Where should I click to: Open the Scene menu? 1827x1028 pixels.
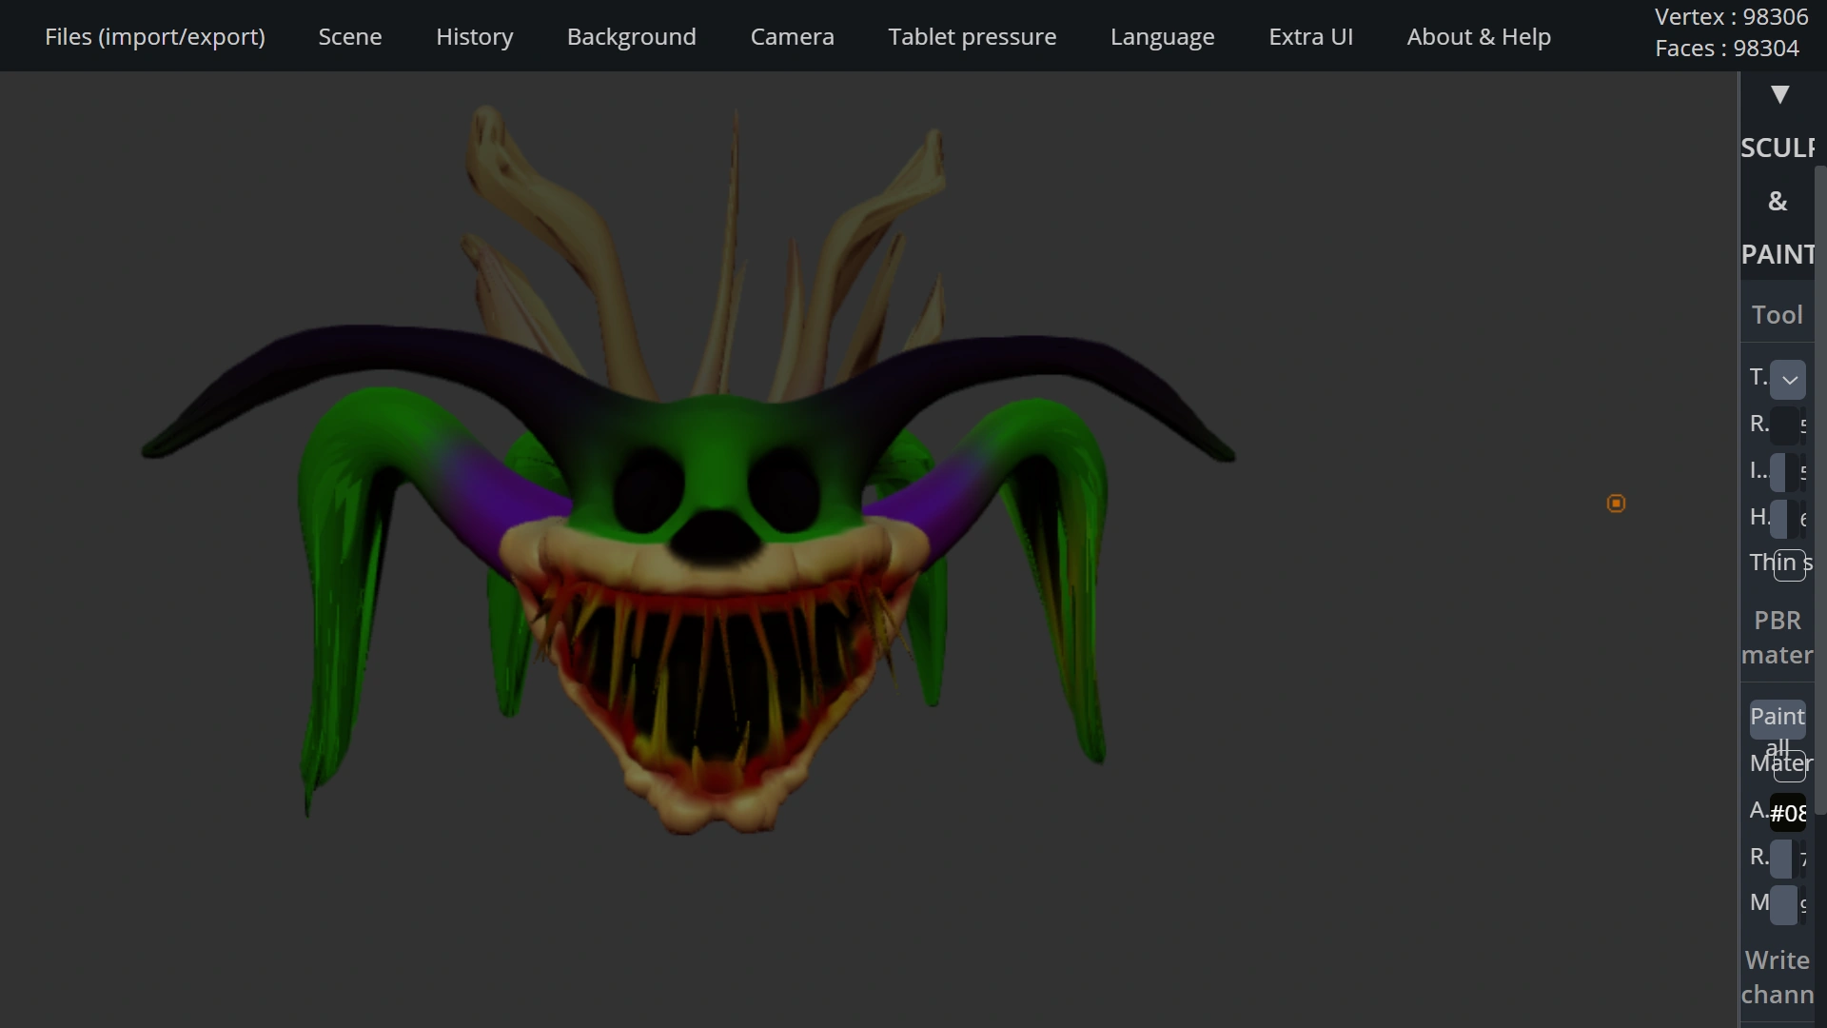(350, 36)
